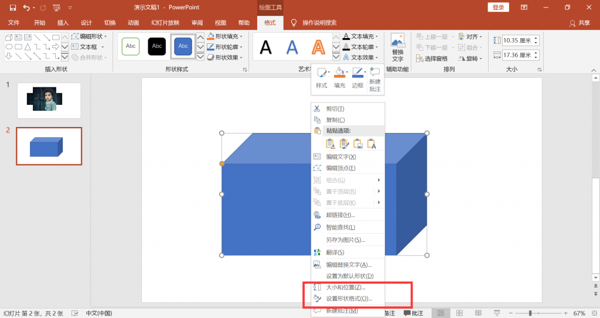Open the 旋转 rotate dropdown
Viewport: 600px width, 318px height.
(x=471, y=59)
